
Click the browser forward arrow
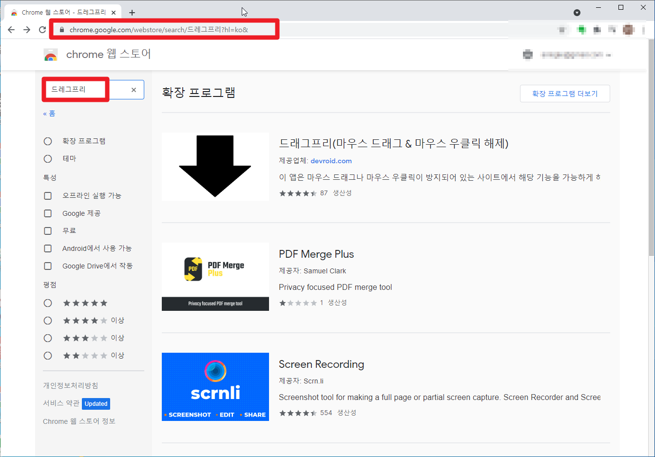tap(27, 30)
